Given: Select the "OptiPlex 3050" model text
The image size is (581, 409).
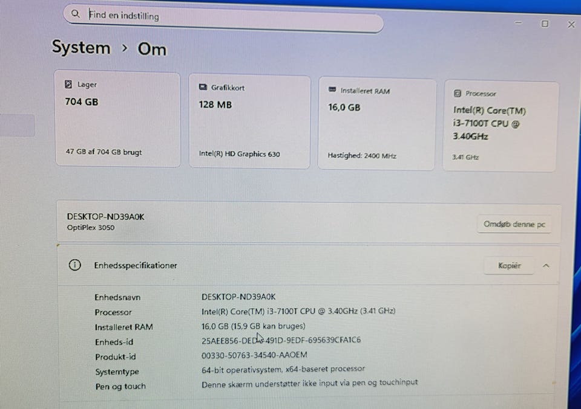Looking at the screenshot, I should point(91,227).
